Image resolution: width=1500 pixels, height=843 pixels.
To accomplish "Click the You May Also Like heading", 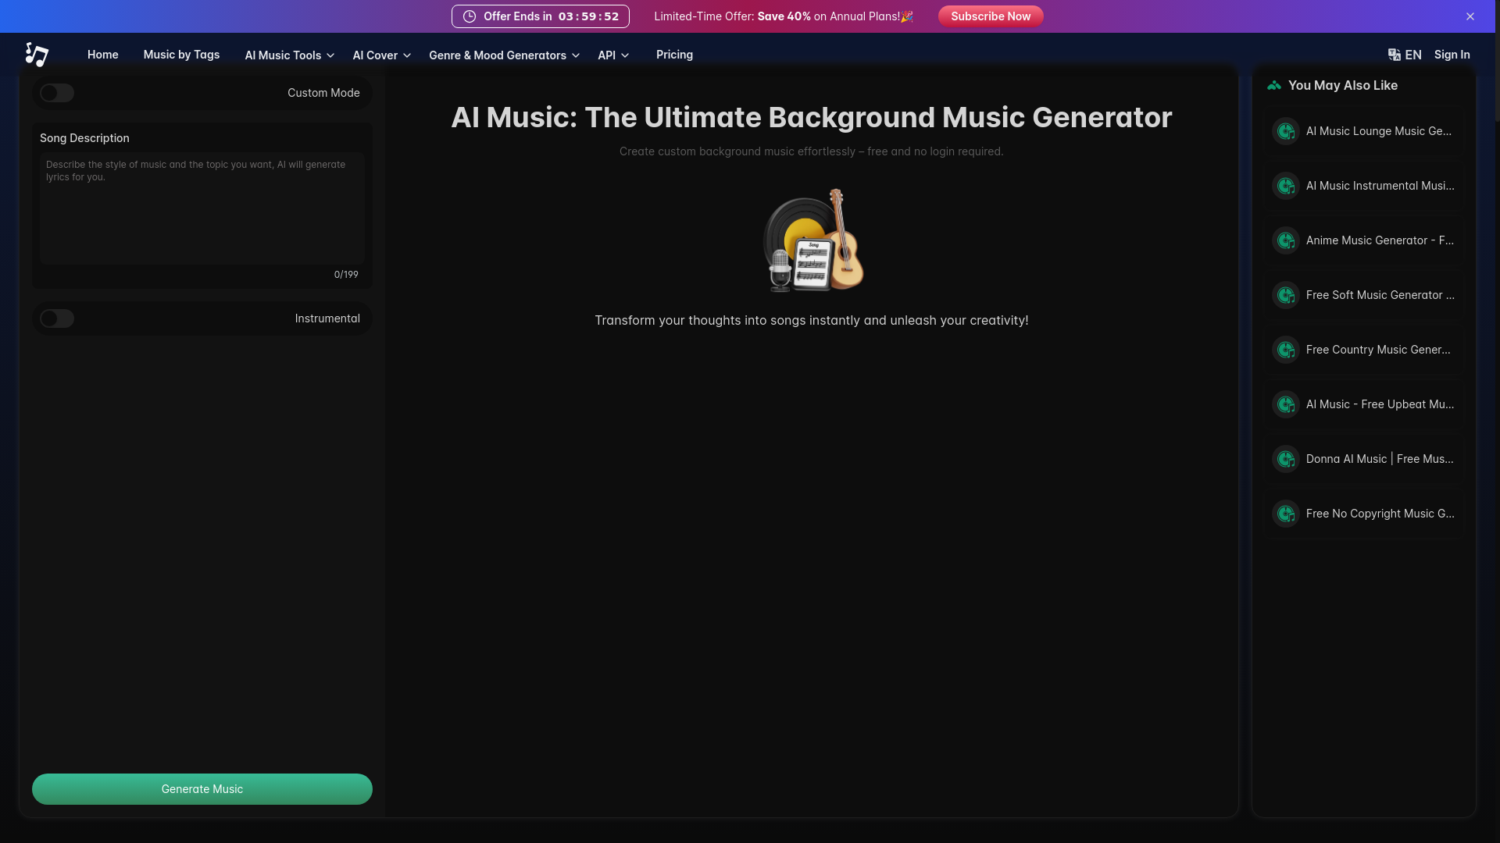I will (1343, 85).
